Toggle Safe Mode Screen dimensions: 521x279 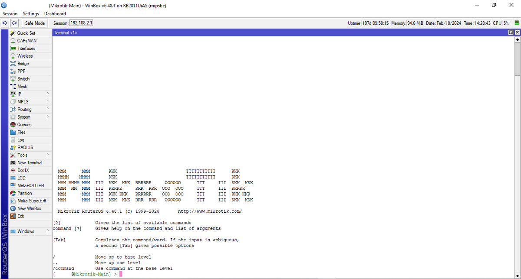click(x=35, y=23)
